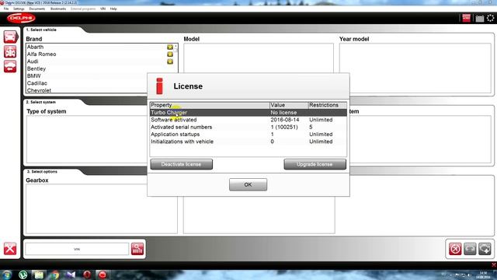Click the Restrictions column header

tap(328, 105)
